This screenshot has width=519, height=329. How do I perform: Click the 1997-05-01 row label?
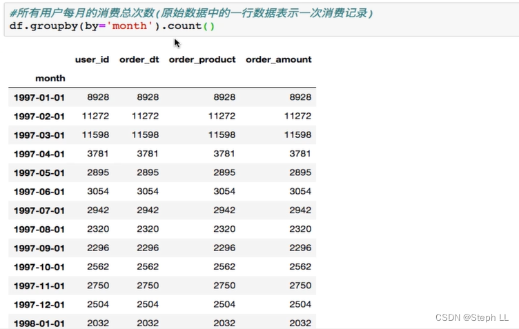(x=39, y=173)
